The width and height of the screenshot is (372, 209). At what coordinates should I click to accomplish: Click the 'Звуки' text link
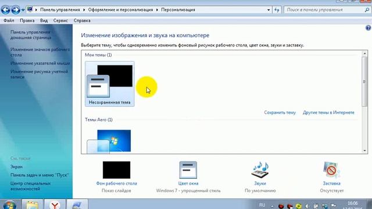(x=260, y=183)
